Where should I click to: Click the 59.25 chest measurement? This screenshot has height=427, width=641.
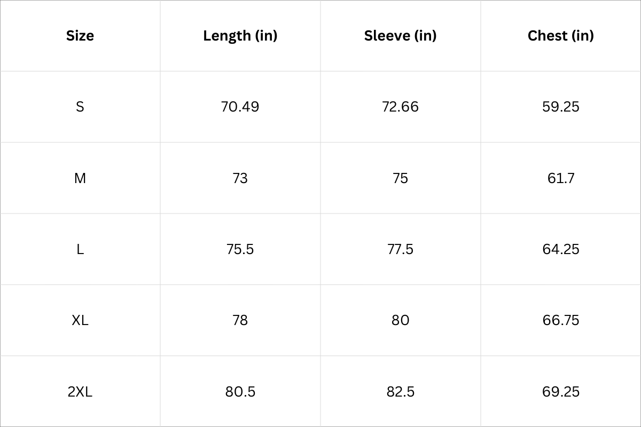pyautogui.click(x=561, y=107)
